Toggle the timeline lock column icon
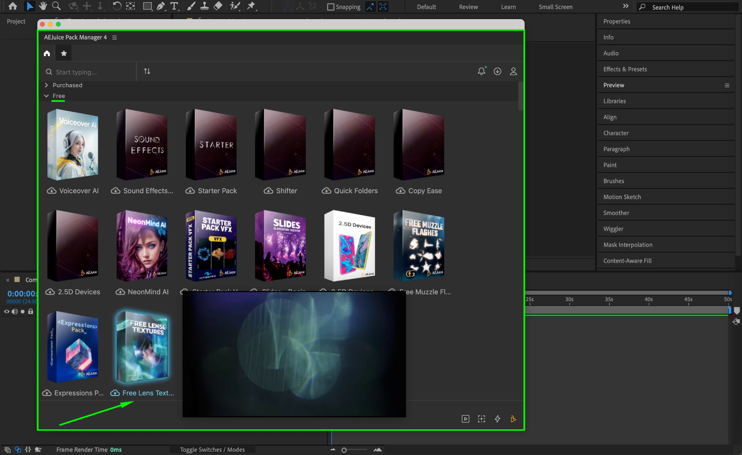Viewport: 742px width, 455px height. pyautogui.click(x=31, y=311)
